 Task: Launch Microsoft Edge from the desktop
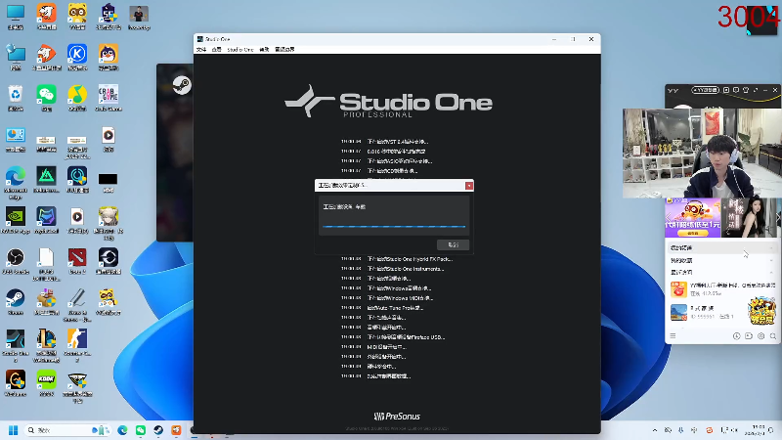pyautogui.click(x=15, y=176)
